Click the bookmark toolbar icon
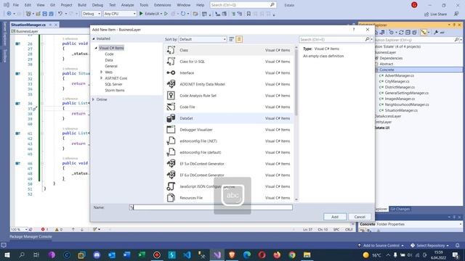This screenshot has width=465, height=261. 248,14
